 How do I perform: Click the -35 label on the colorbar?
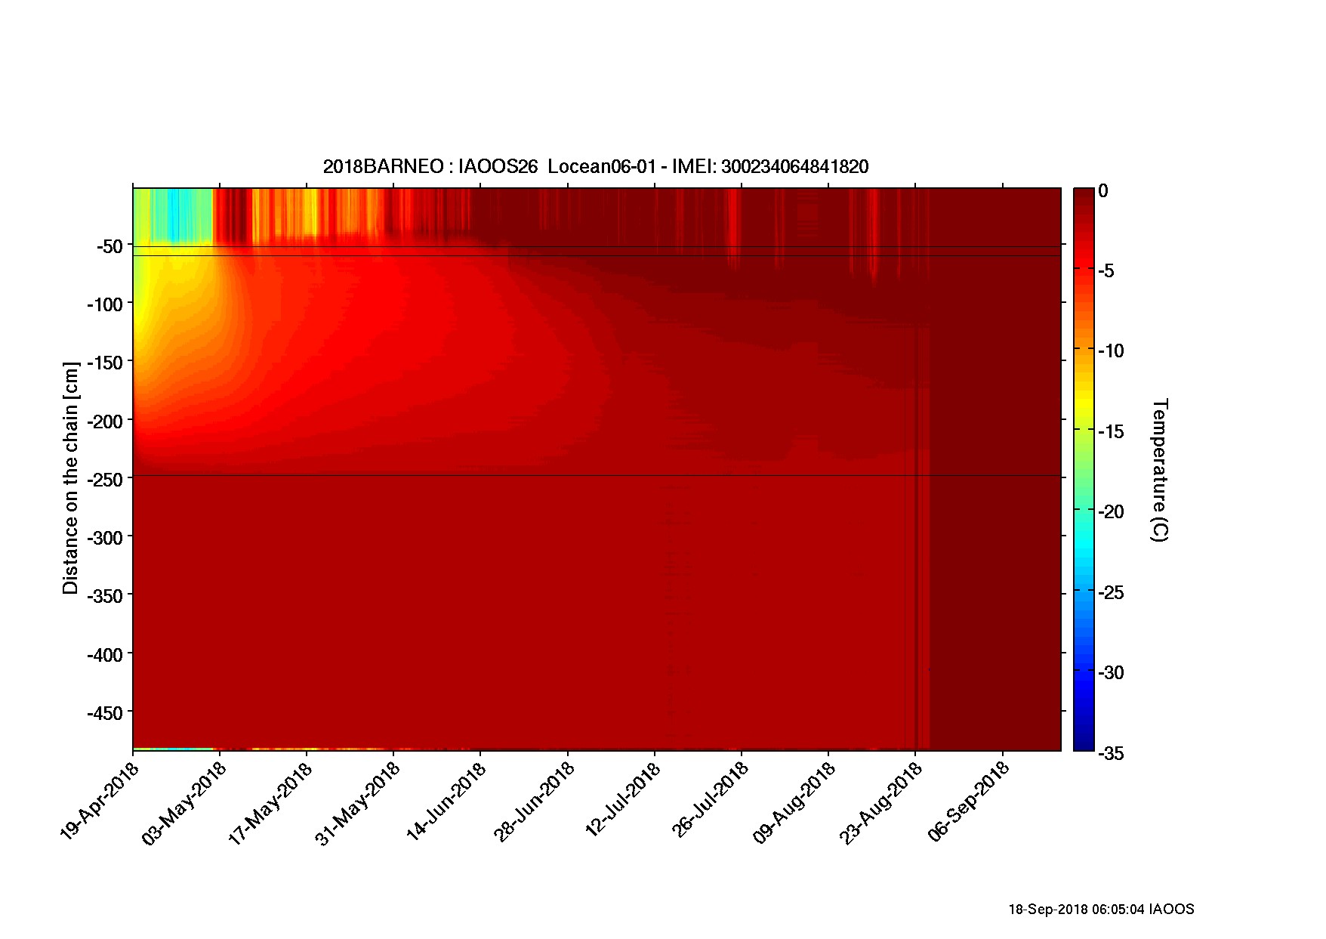point(1110,753)
